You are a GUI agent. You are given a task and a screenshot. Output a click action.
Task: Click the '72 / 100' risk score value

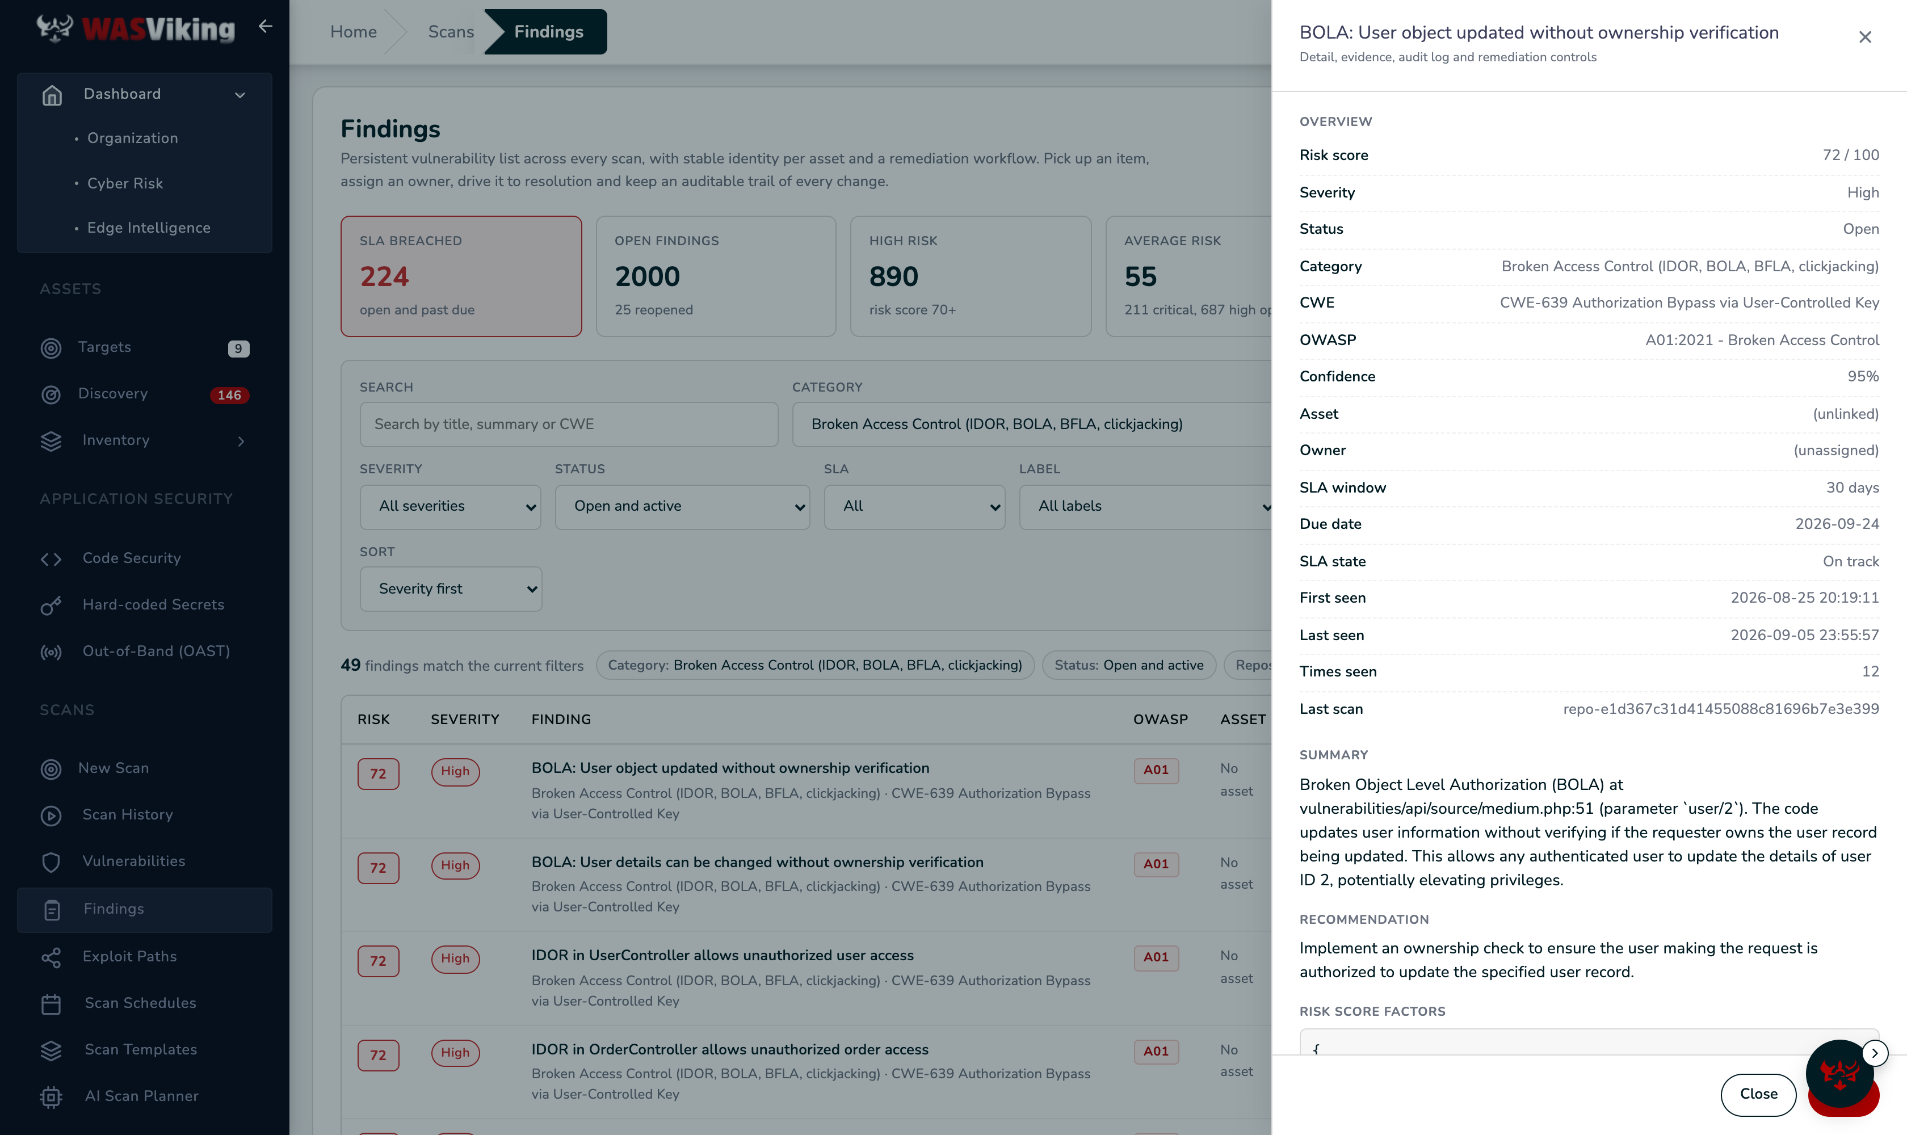tap(1850, 155)
